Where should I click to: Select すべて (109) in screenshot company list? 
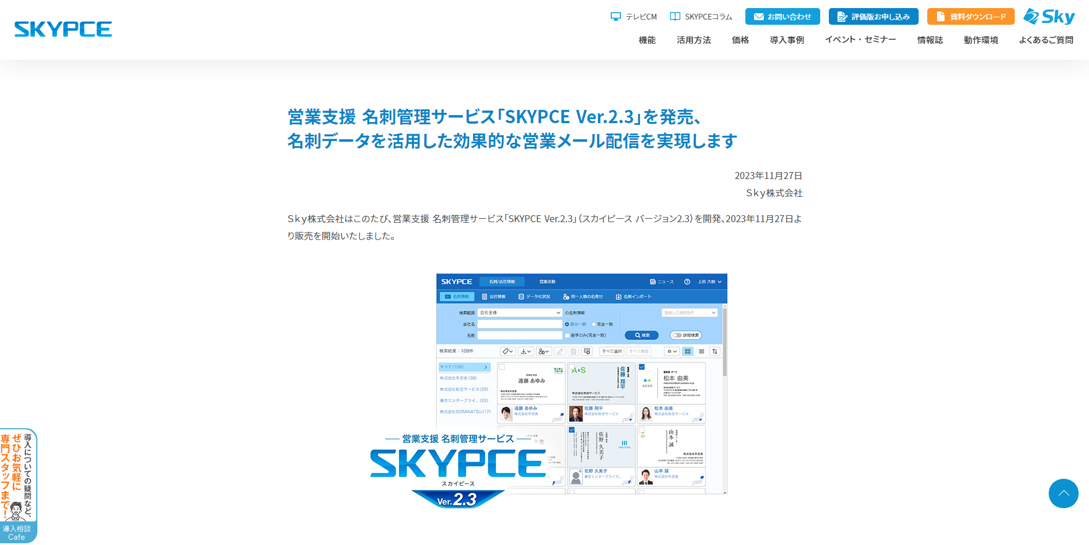(464, 367)
